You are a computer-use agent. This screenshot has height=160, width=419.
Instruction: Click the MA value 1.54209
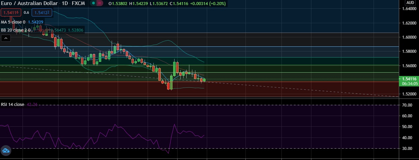[x=35, y=22]
